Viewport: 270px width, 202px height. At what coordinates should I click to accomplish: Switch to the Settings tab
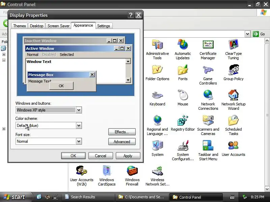point(104,26)
